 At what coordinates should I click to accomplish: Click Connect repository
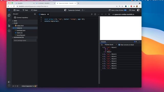point(21,18)
